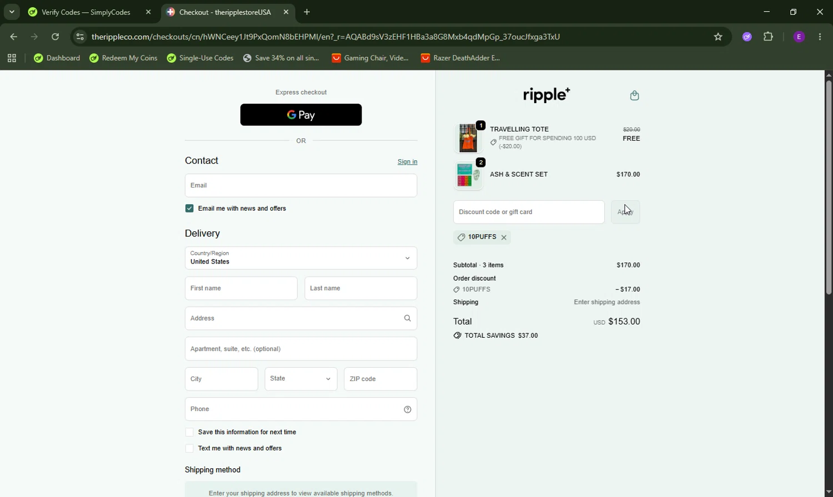
Task: Click the Apartment, suite field
Action: pos(301,349)
